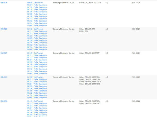The image size is (157, 117).
Task: Open 141222 Profile Subsystem in row D050925
Action: tap(37, 7)
